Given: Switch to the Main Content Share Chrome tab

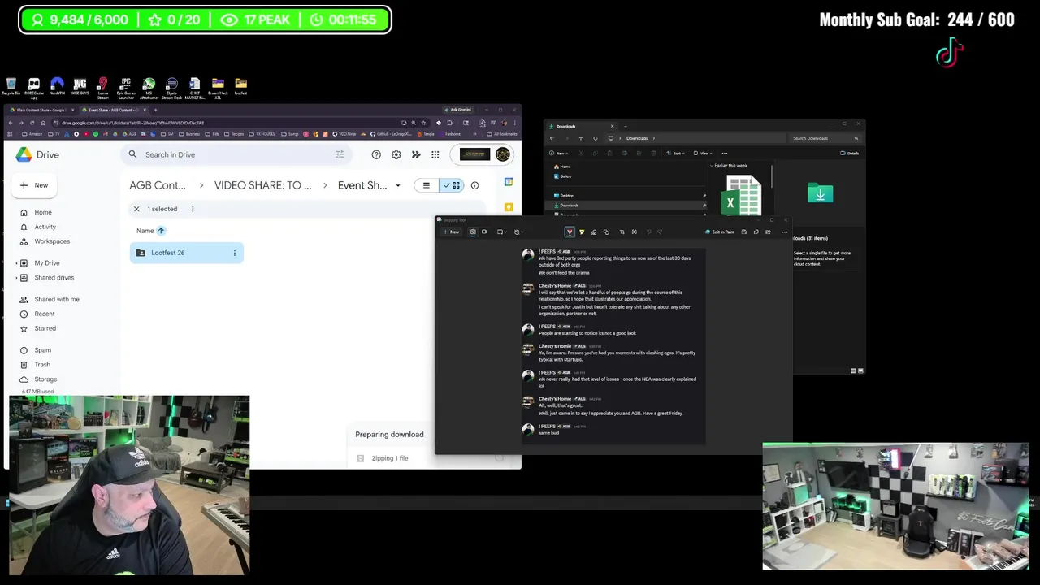Looking at the screenshot, I should pyautogui.click(x=41, y=110).
